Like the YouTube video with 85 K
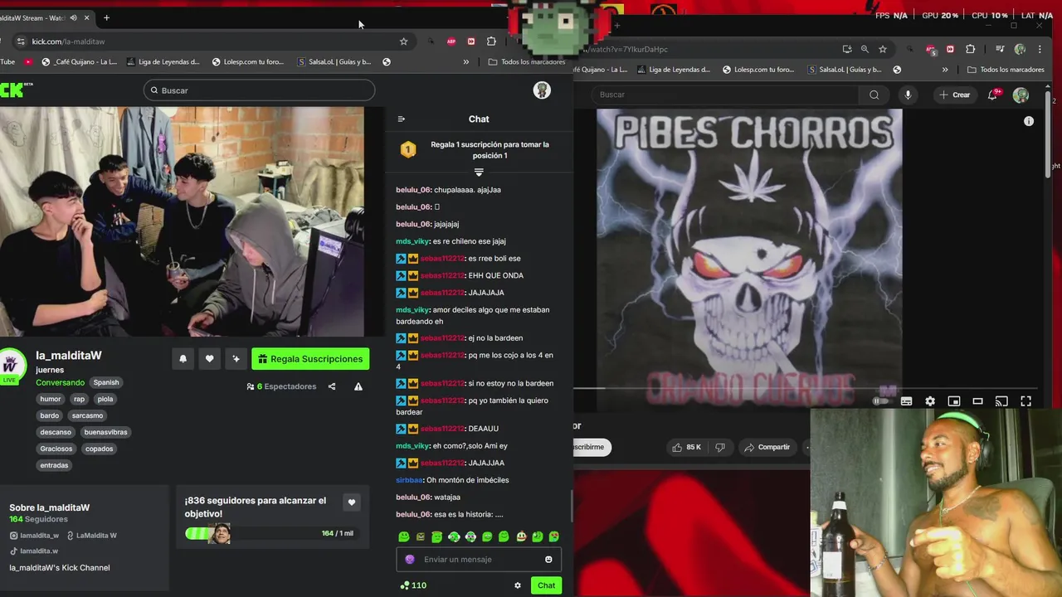1062x597 pixels. pos(687,447)
